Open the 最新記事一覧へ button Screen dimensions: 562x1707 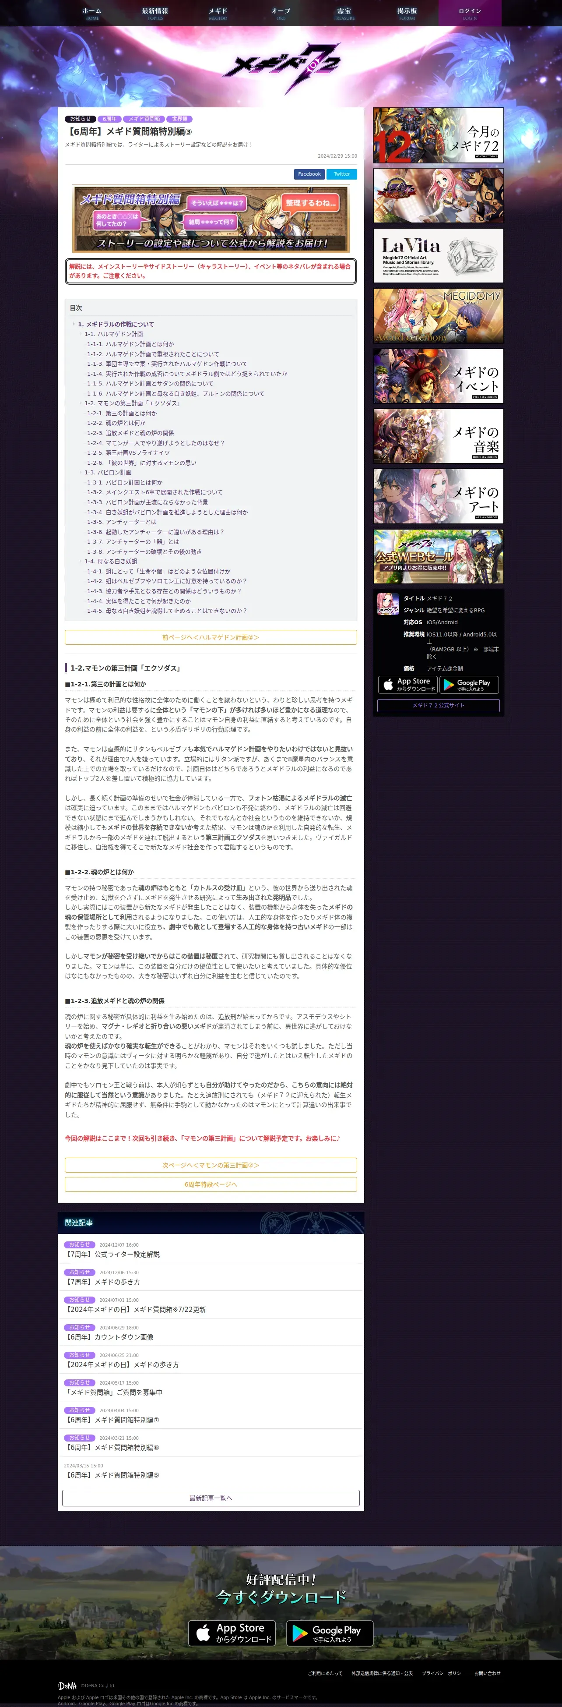[x=211, y=1498]
